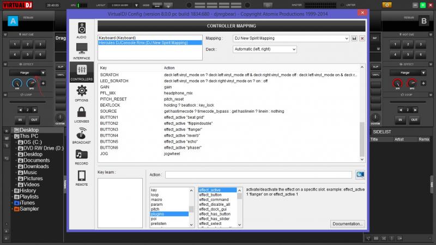Set loop OUT on deck B

click(414, 120)
